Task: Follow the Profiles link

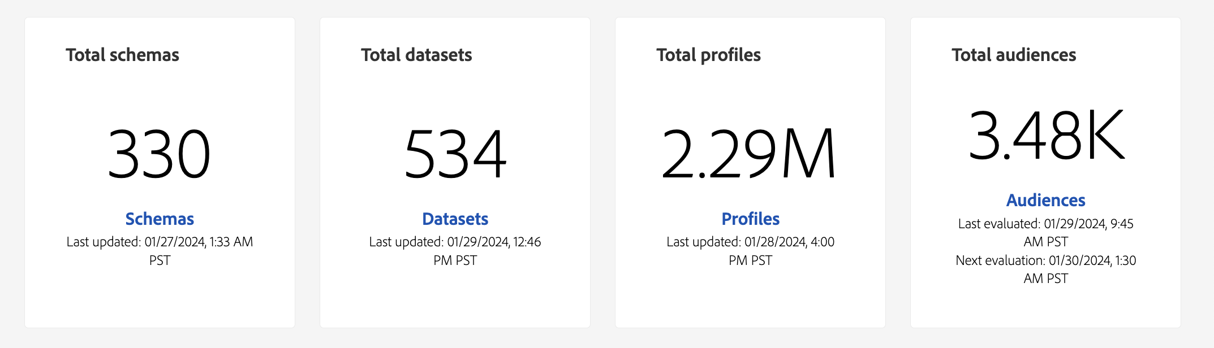Action: [750, 219]
